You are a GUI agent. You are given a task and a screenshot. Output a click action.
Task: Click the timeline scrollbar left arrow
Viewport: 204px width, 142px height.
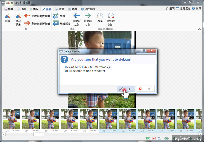coord(3,134)
